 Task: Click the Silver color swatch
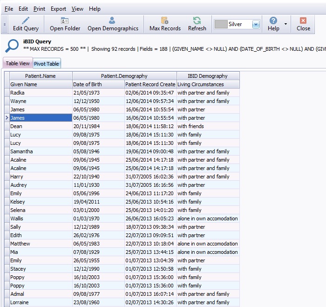click(x=221, y=24)
